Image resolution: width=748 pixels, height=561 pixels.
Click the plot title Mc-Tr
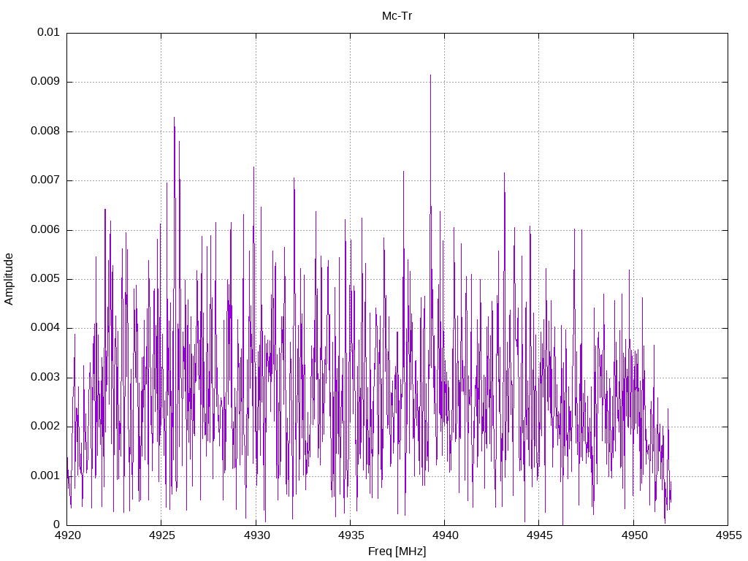[x=397, y=16]
